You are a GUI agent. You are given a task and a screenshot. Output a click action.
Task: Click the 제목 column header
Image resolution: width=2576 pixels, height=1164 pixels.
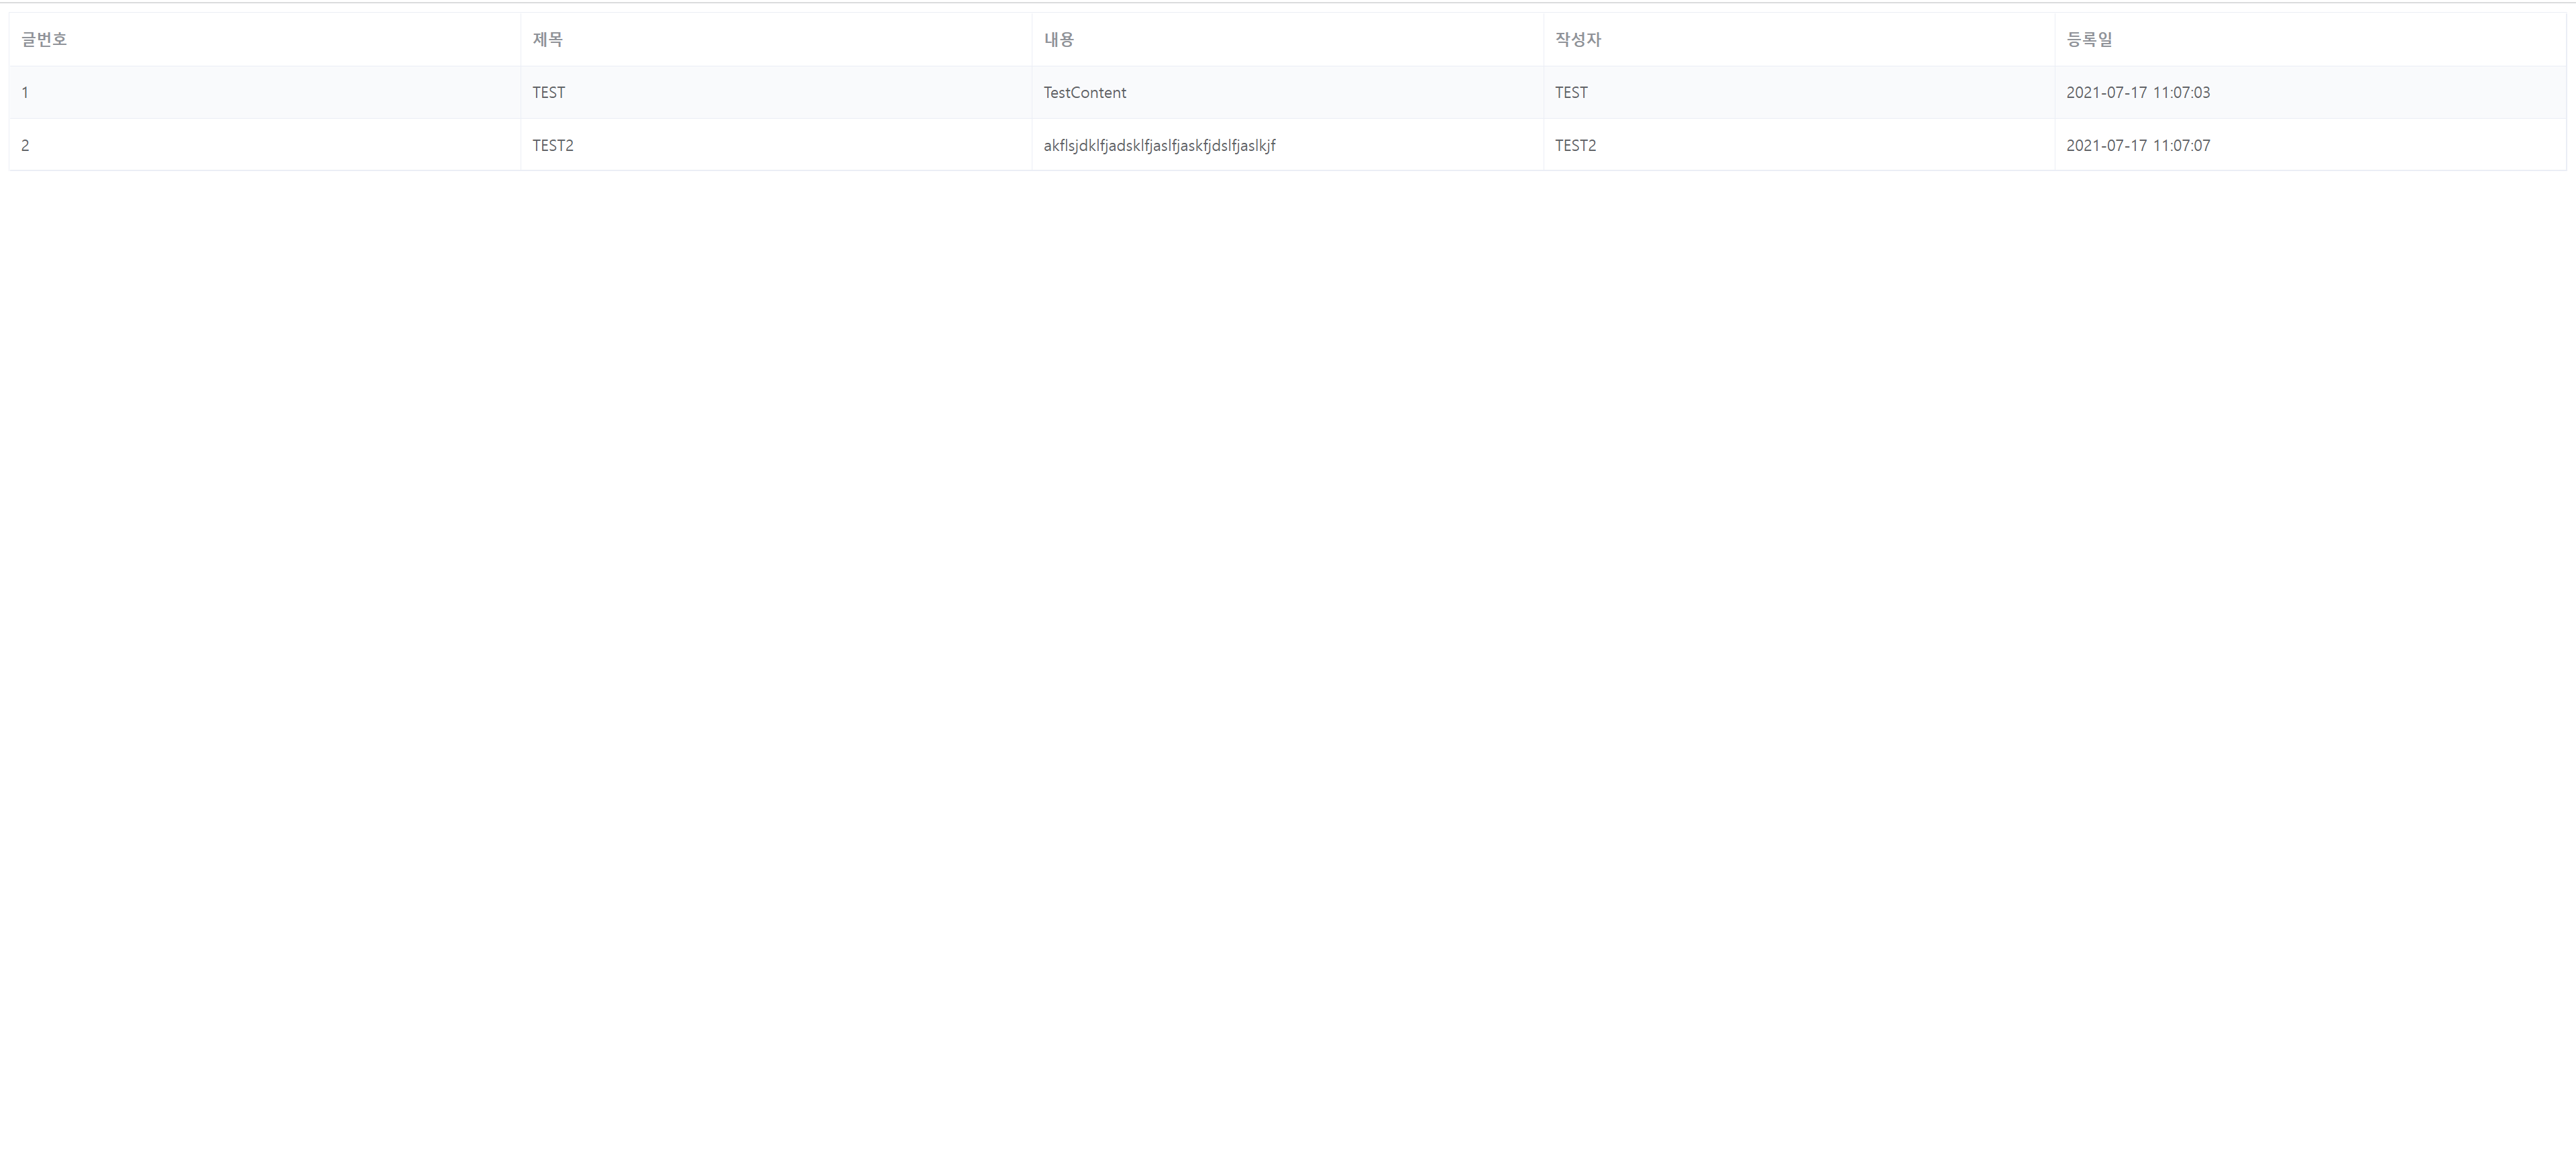click(x=547, y=40)
